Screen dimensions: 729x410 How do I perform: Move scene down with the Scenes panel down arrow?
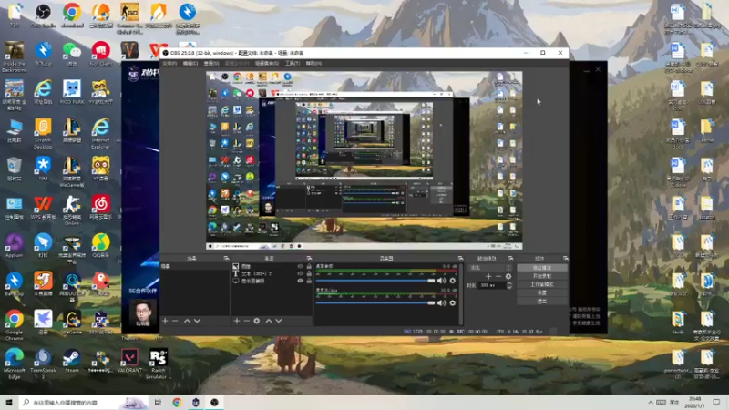point(197,321)
